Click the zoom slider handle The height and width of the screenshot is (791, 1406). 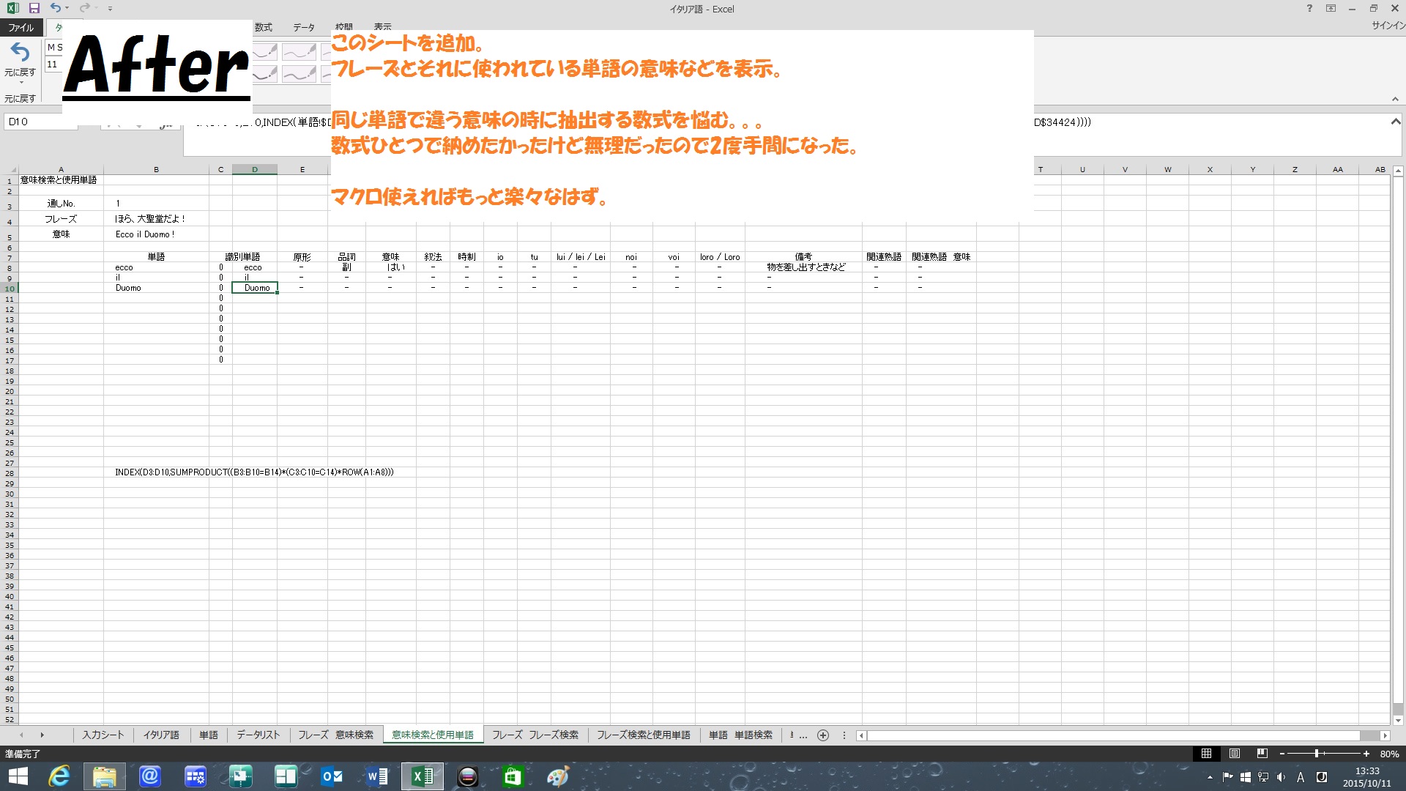1317,754
